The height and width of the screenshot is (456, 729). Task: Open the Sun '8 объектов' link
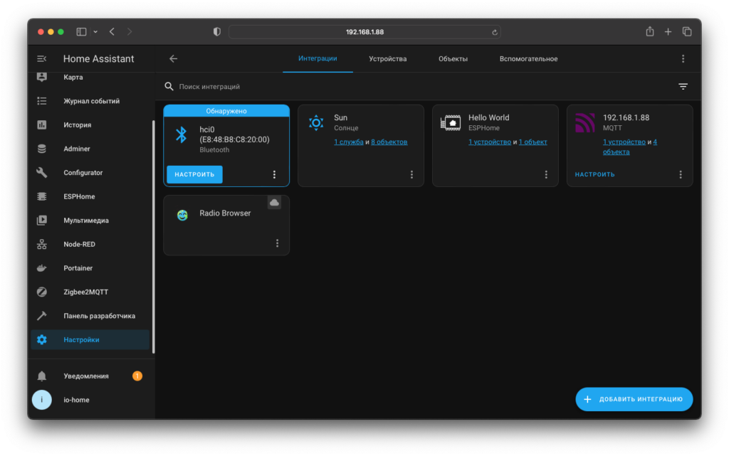coord(389,142)
